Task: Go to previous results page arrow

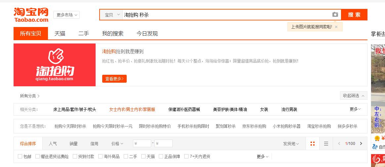Action: [x=339, y=144]
